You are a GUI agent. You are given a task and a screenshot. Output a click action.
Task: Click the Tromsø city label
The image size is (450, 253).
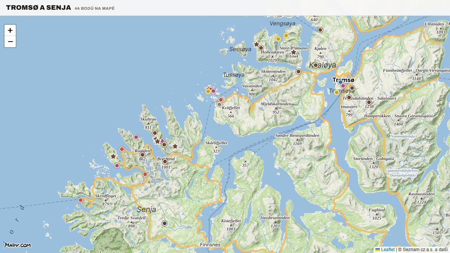click(x=343, y=80)
